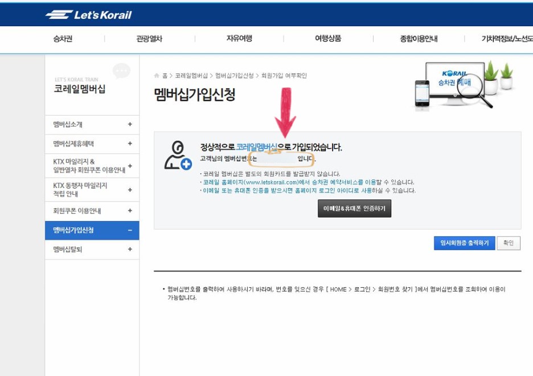
Task: Click the 이메일&휴대폰 인증하기 button
Action: 354,209
